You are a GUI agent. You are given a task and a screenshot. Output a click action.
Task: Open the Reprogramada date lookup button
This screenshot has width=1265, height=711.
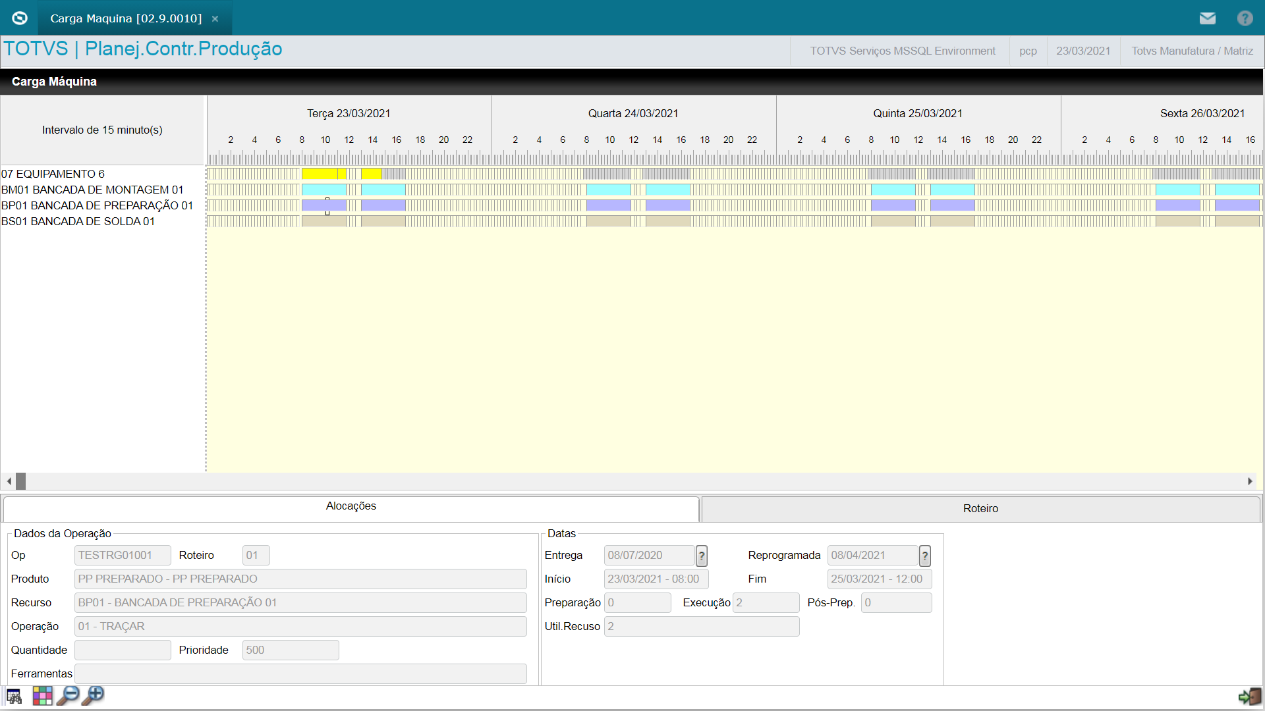[x=925, y=556]
